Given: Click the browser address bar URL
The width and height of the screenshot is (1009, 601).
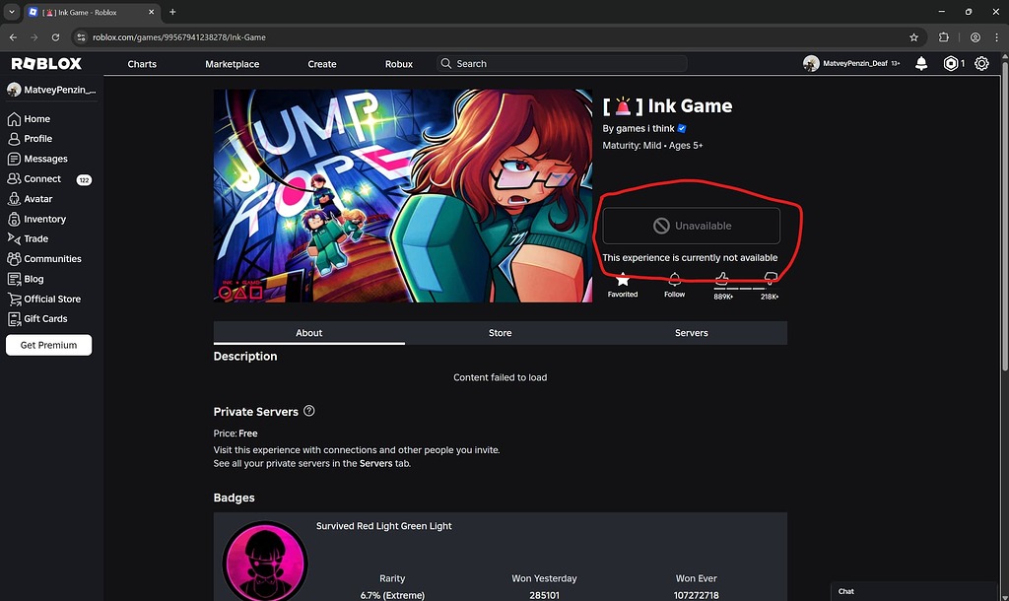Looking at the screenshot, I should [179, 37].
